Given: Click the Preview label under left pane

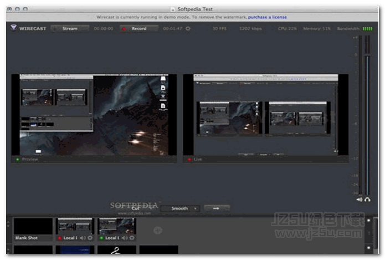Looking at the screenshot, I should pyautogui.click(x=30, y=159).
